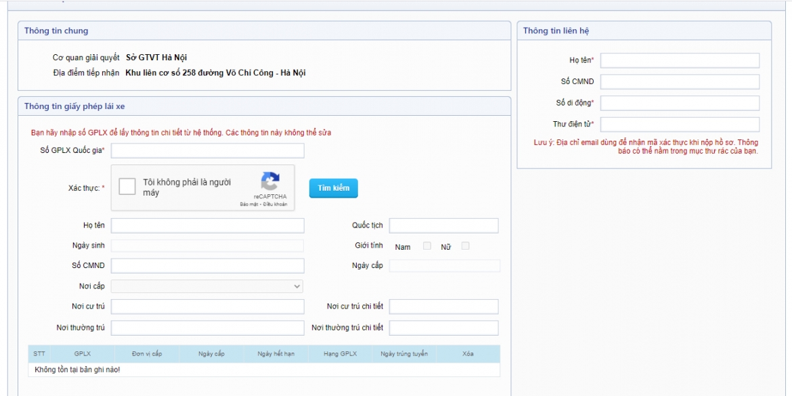792x396 pixels.
Task: Select the Số di động input field
Action: tap(680, 103)
